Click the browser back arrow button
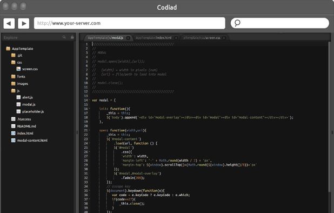The width and height of the screenshot is (334, 213). 9,23
